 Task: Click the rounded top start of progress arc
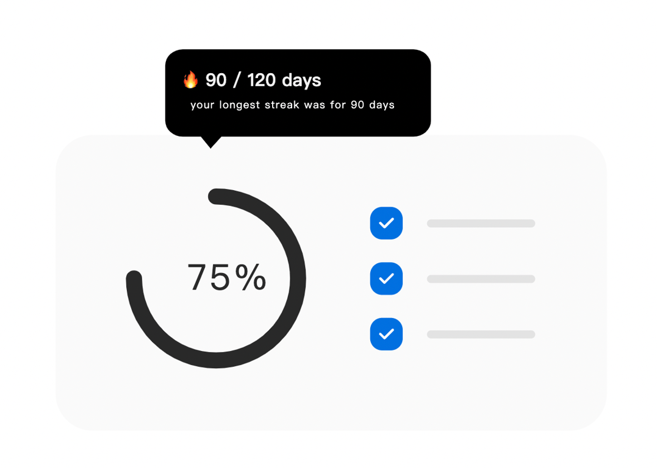(x=217, y=196)
